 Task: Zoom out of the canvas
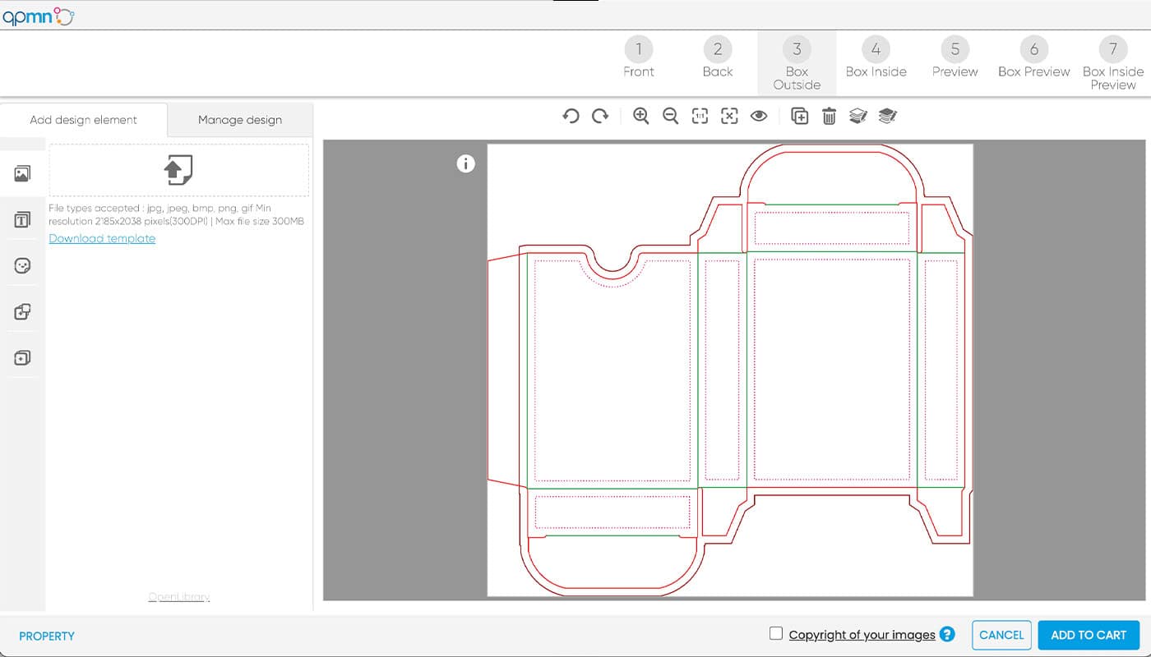671,117
